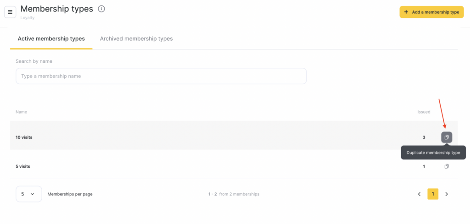The height and width of the screenshot is (224, 470).
Task: Select page 1 in pagination
Action: 433,194
